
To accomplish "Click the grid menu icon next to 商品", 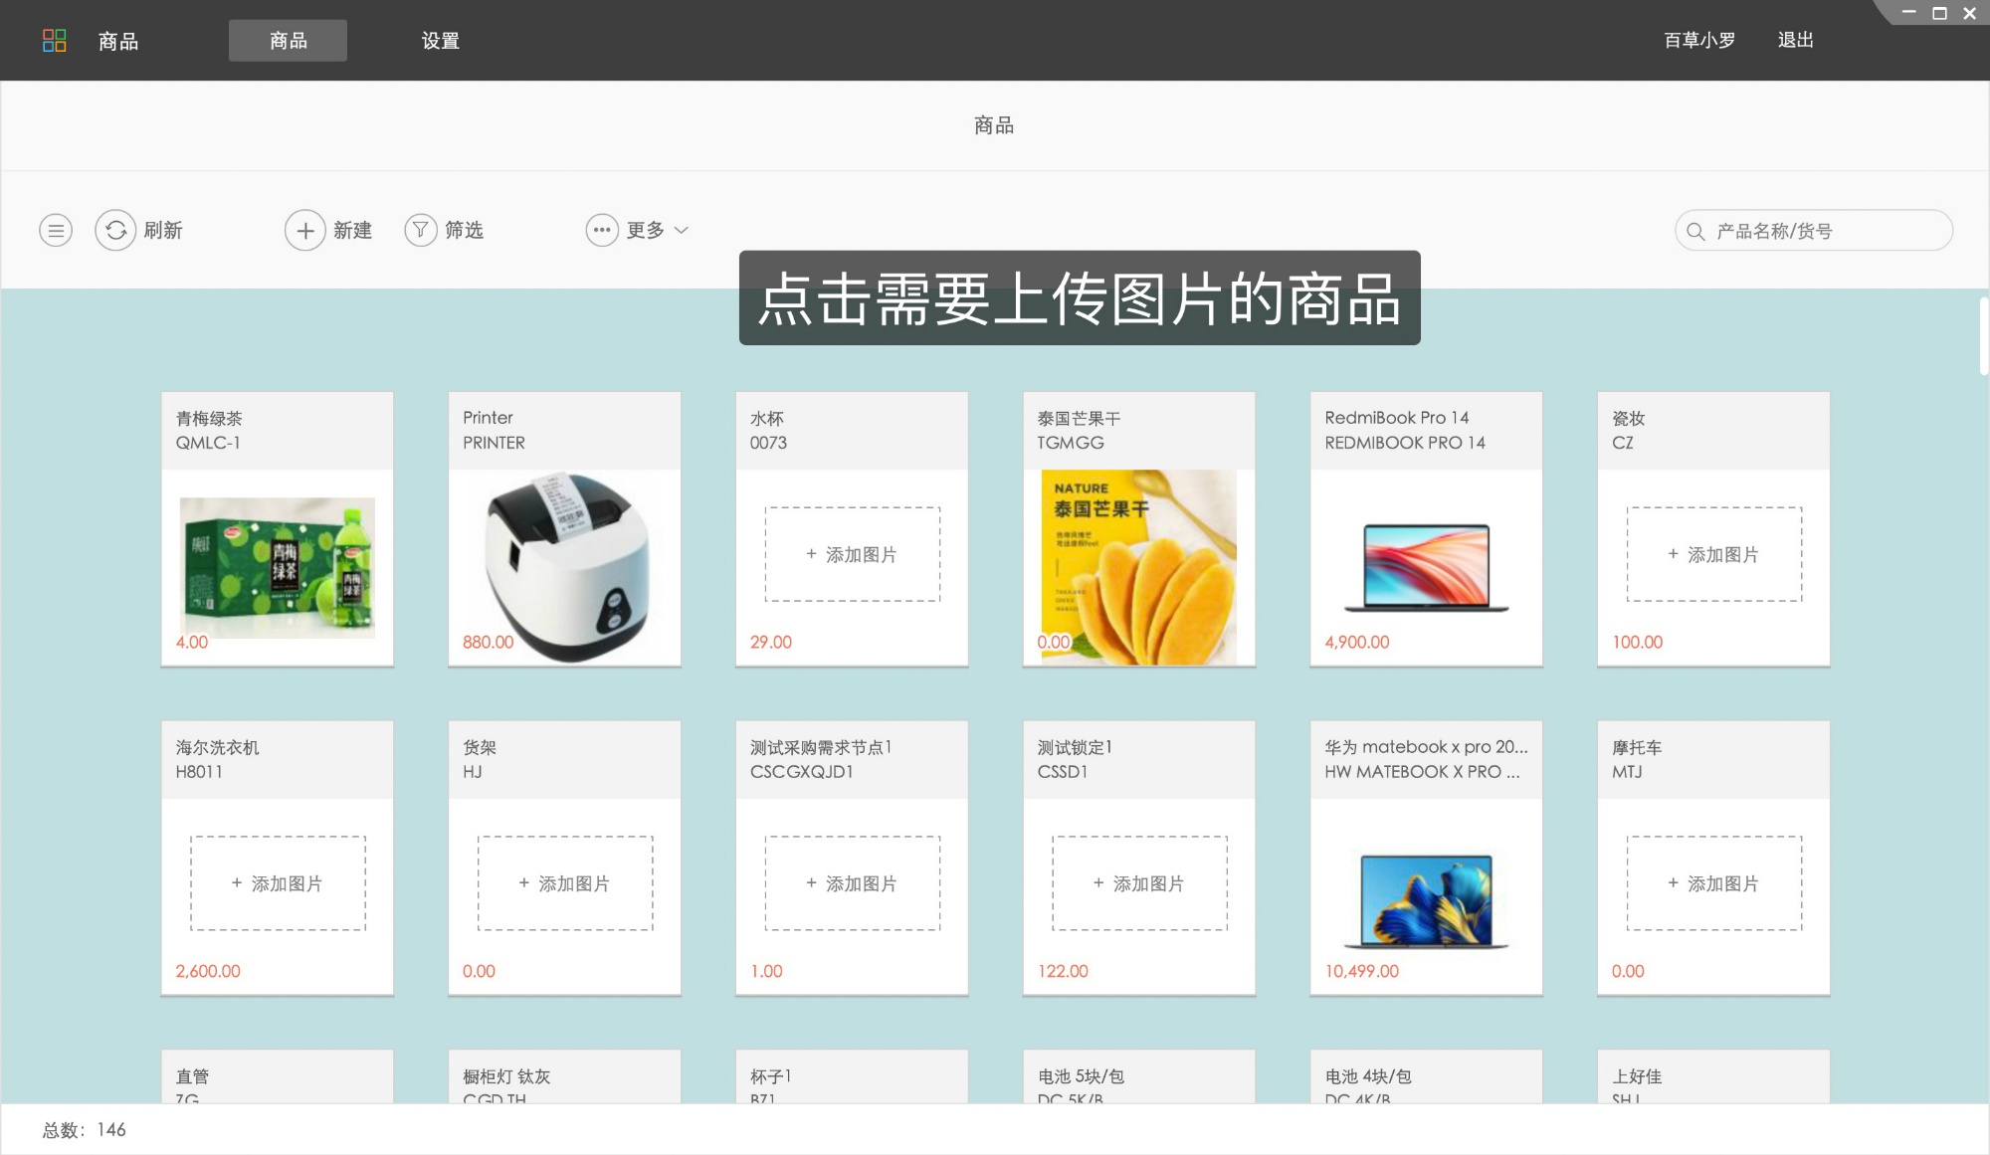I will click(56, 40).
